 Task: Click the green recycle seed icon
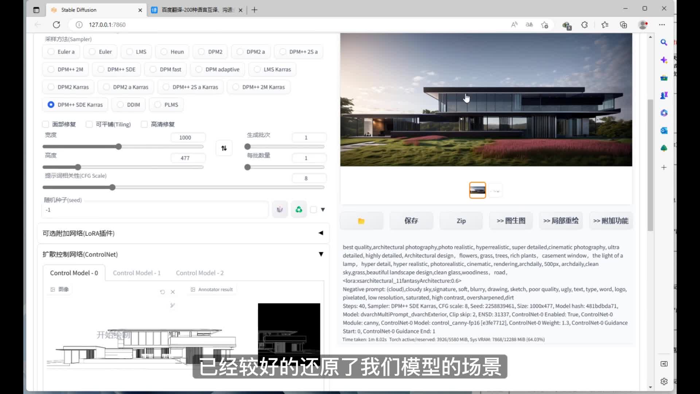[299, 209]
